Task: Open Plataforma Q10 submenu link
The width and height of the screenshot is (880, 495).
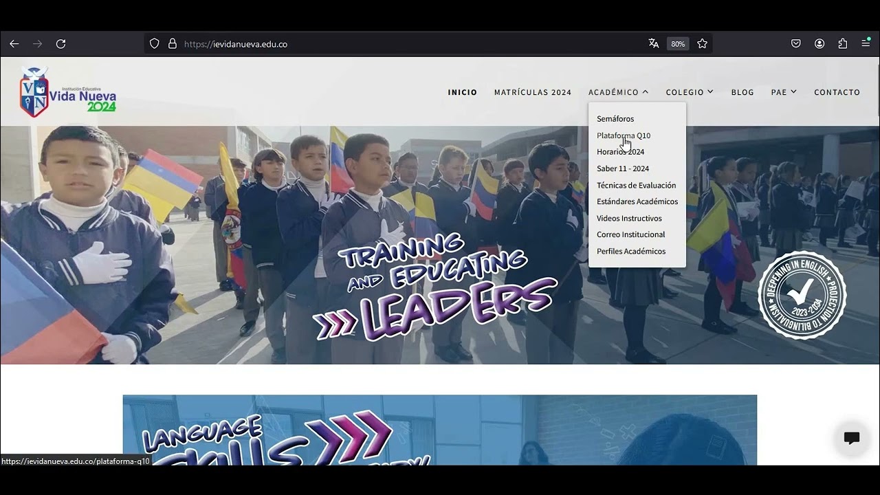Action: pyautogui.click(x=624, y=135)
